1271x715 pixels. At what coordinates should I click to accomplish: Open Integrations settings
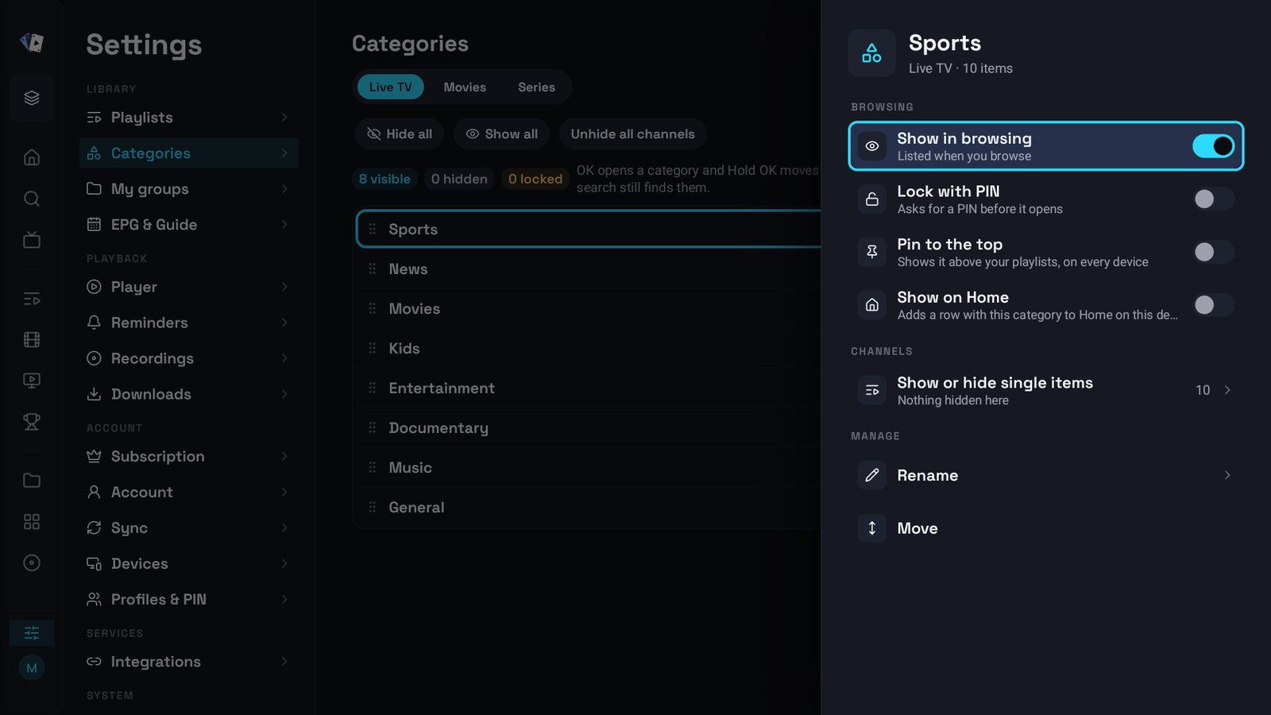[189, 662]
